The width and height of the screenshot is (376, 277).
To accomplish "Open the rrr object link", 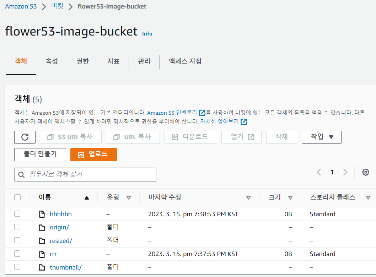I will pos(53,254).
